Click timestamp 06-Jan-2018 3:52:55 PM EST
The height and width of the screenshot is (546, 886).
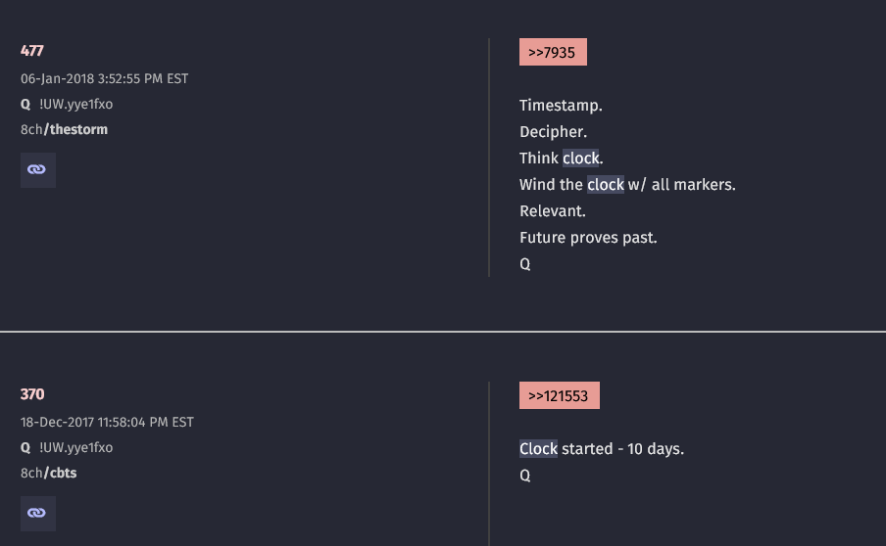(105, 79)
